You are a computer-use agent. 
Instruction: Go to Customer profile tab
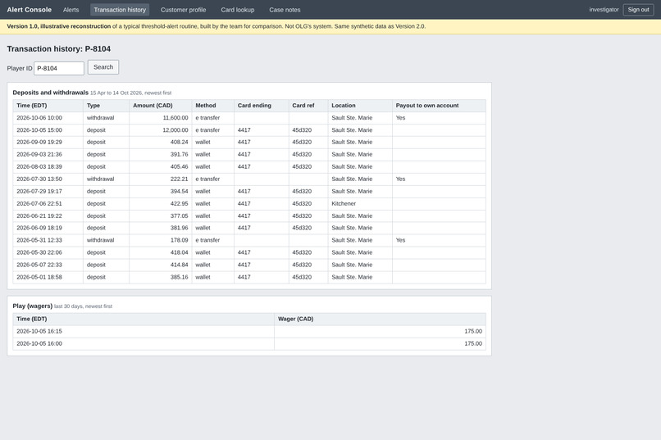pyautogui.click(x=183, y=10)
